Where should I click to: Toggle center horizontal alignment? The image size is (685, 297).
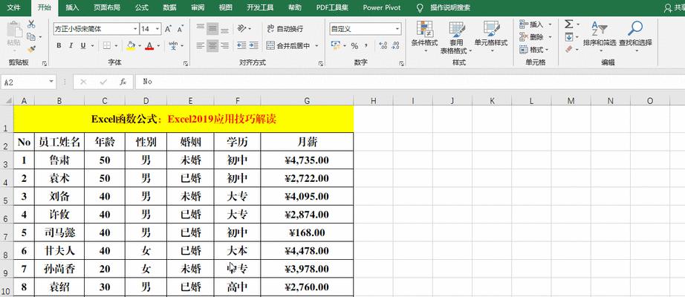(x=212, y=45)
